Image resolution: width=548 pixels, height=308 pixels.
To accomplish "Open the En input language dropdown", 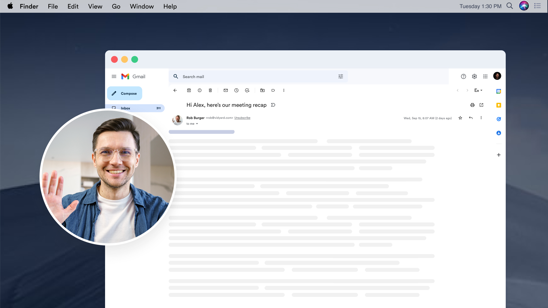I will 478,90.
